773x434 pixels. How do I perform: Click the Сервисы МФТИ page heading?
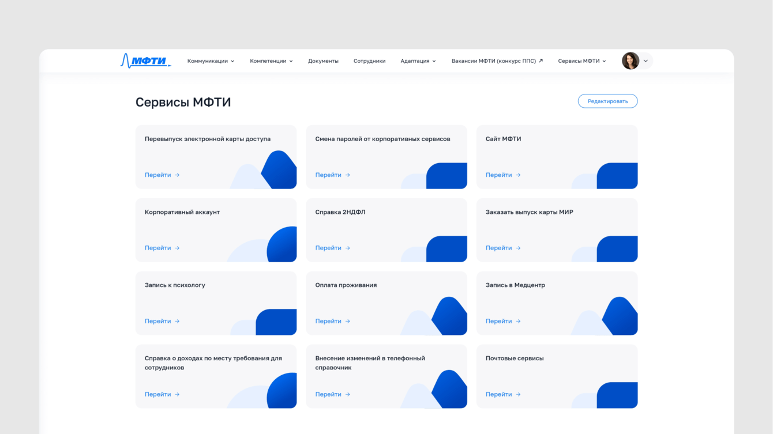pyautogui.click(x=183, y=102)
